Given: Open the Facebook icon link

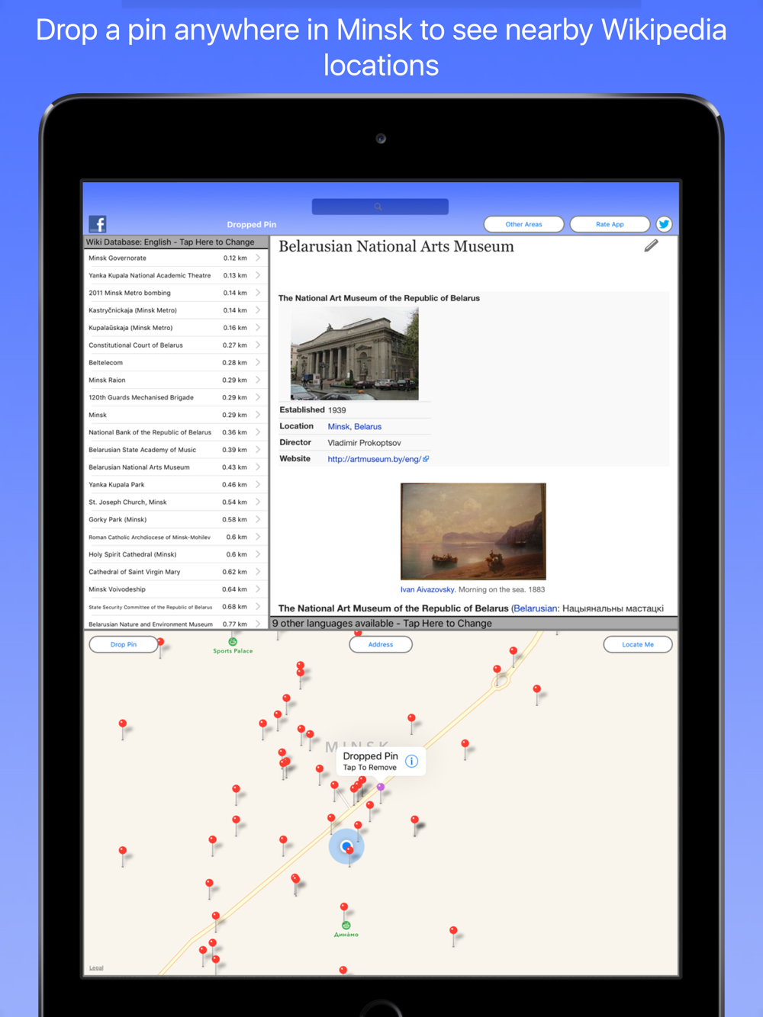Looking at the screenshot, I should (x=98, y=223).
